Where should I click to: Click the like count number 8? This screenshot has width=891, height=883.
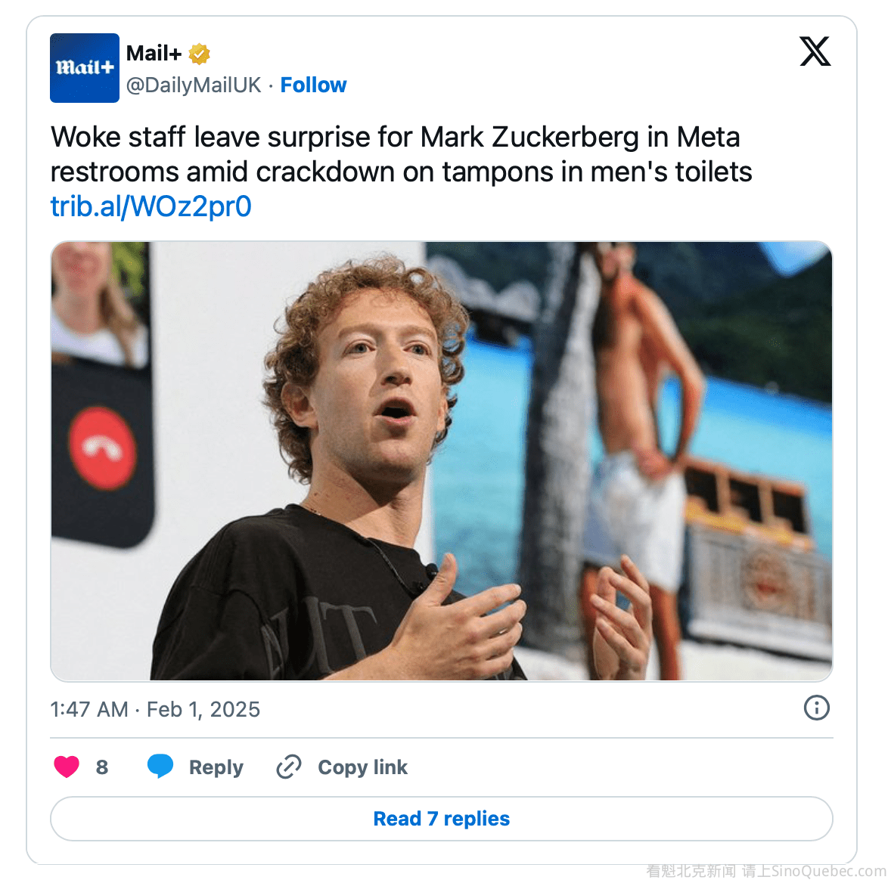click(102, 767)
